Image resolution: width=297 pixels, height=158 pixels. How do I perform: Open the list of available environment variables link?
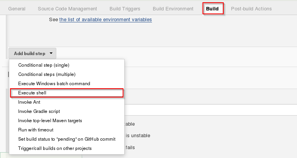[105, 19]
